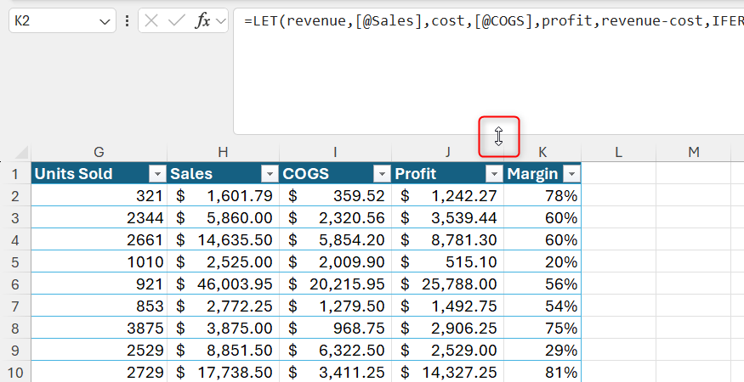Open the Profit column filter dropdown
The height and width of the screenshot is (382, 744).
[494, 174]
